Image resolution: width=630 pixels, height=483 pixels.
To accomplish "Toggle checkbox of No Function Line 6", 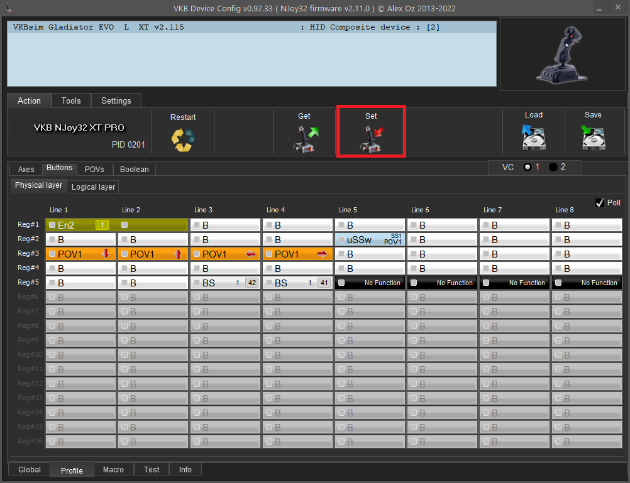I will 414,283.
